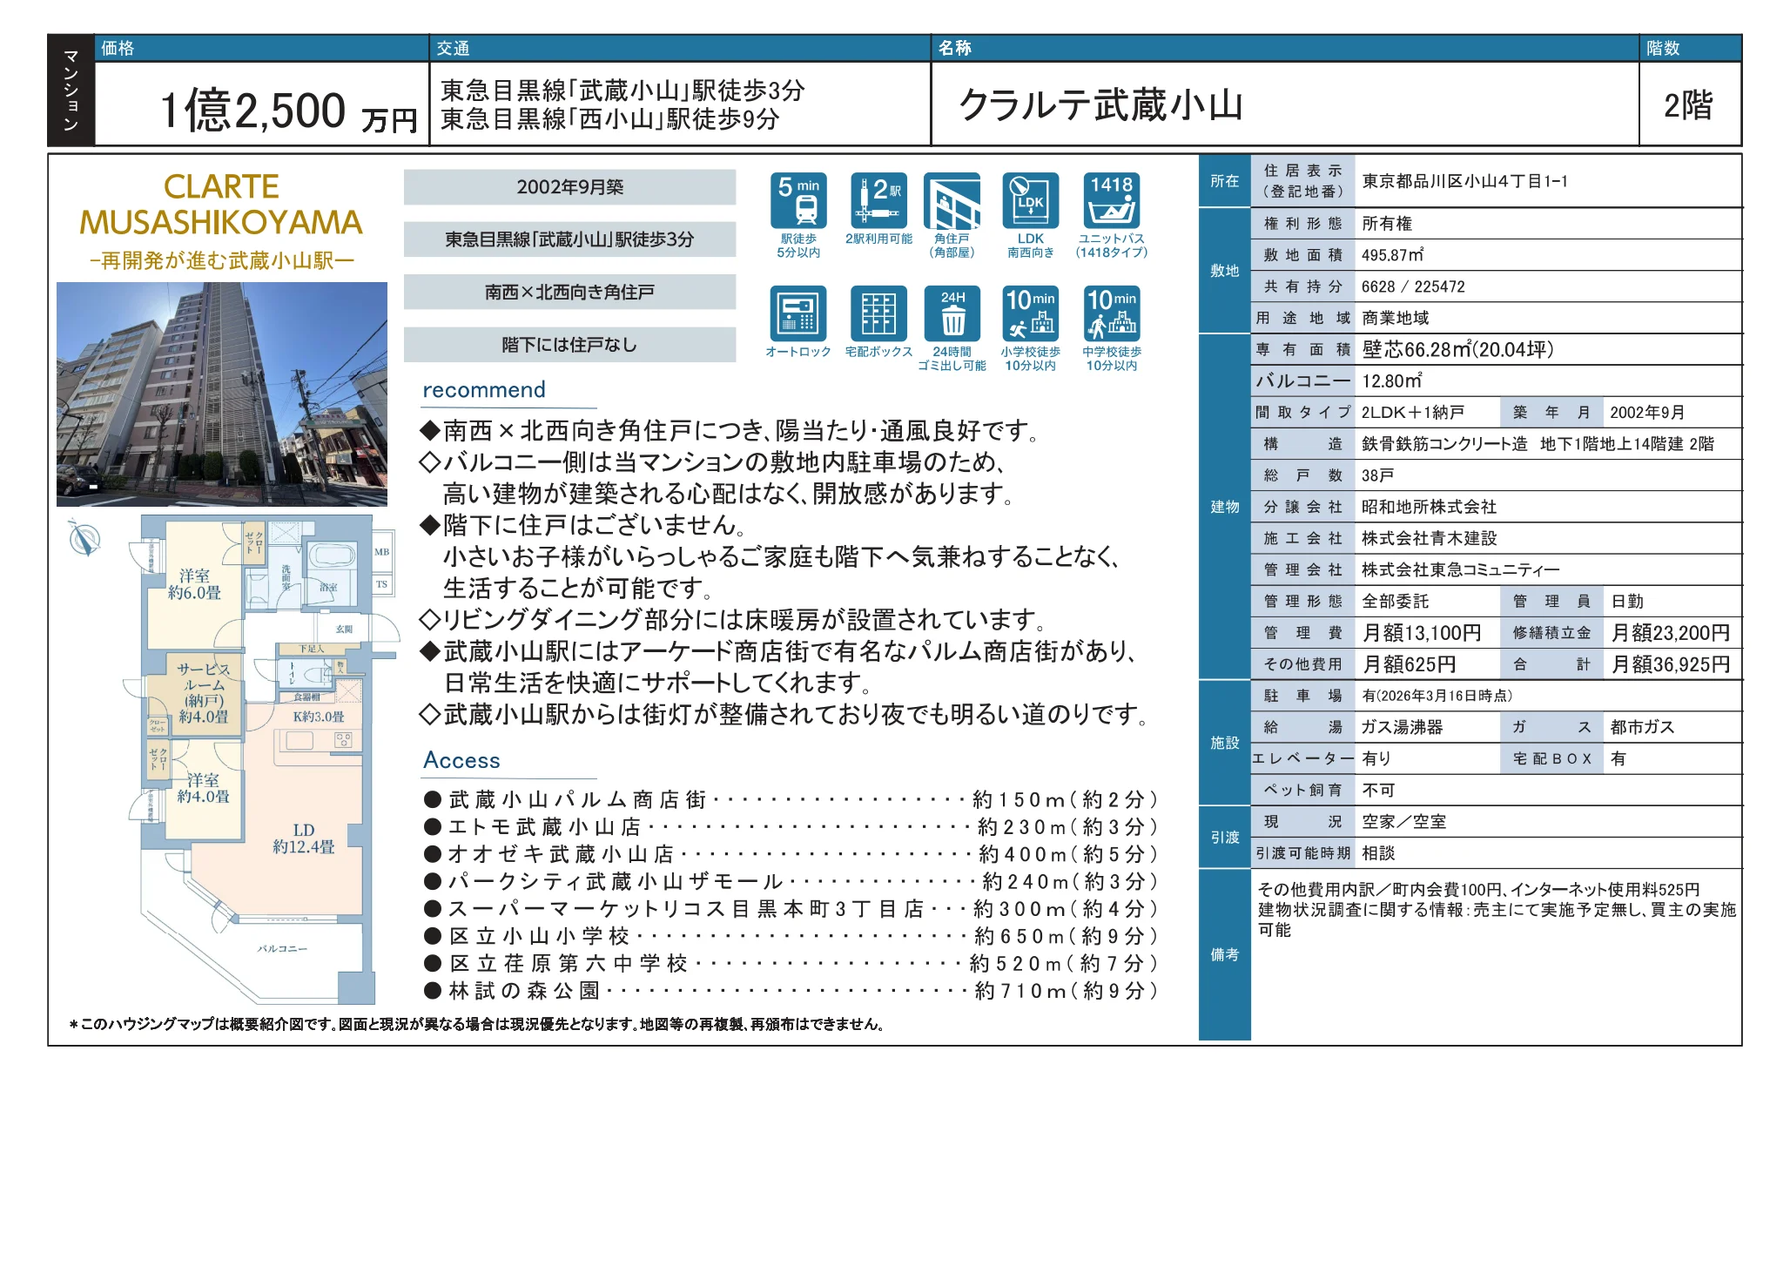
Task: Click the 区立荏原第六中学校 access row
Action: [x=791, y=964]
